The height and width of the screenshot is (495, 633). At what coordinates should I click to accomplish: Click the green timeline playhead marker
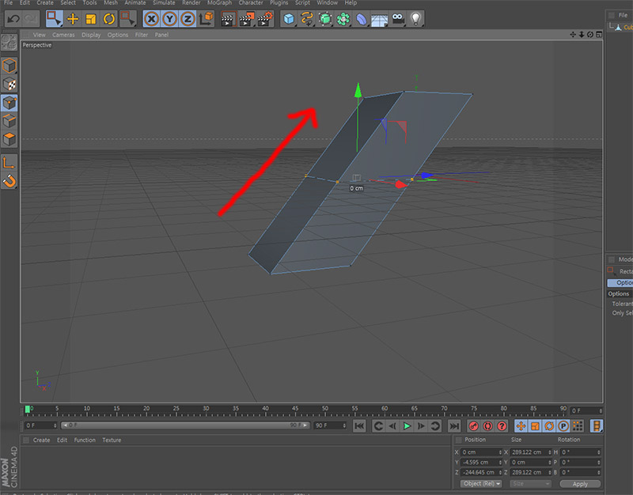28,410
